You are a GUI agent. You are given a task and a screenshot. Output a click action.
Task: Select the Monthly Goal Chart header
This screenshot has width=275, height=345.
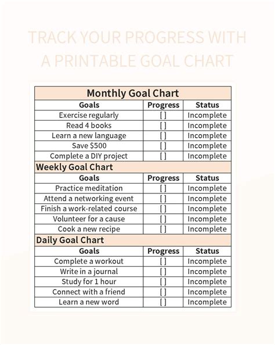coord(133,94)
